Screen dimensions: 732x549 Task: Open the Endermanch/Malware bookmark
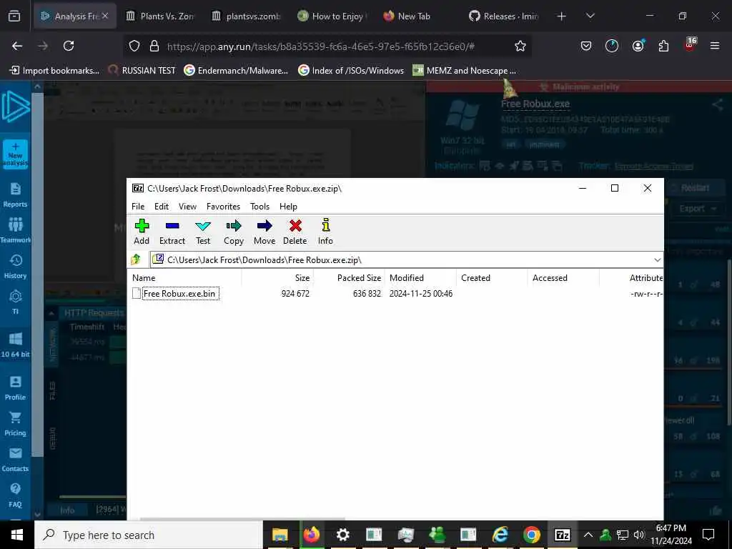point(236,71)
